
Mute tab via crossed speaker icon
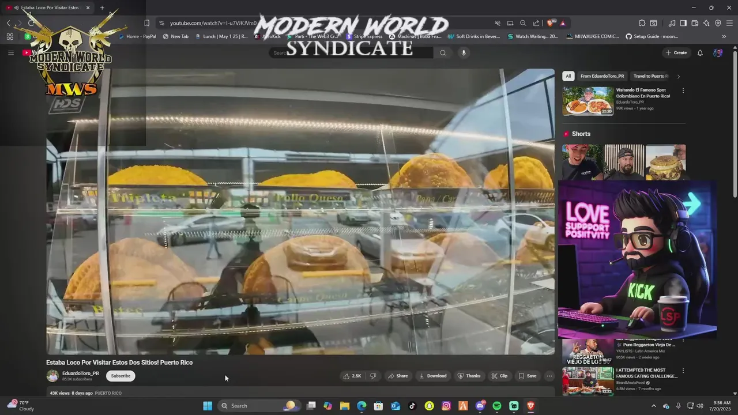497,23
